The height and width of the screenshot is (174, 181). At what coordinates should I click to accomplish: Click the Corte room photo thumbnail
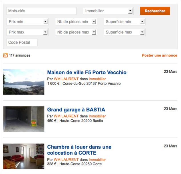click(24, 156)
